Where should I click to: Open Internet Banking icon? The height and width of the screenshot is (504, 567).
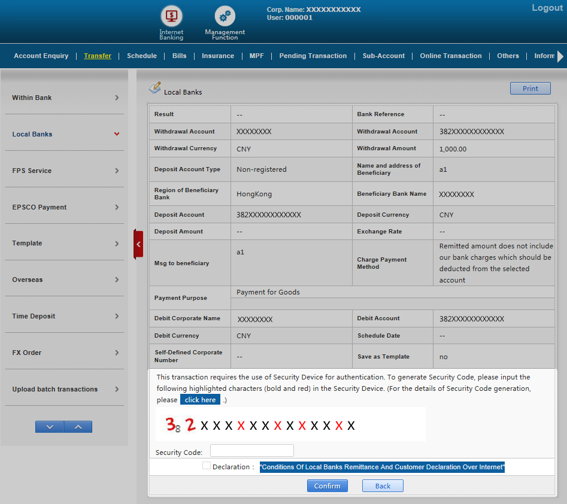[171, 16]
